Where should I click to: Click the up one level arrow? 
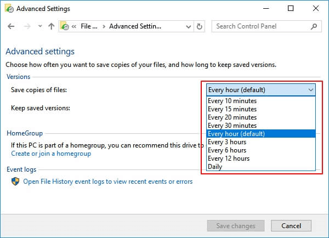(52, 26)
